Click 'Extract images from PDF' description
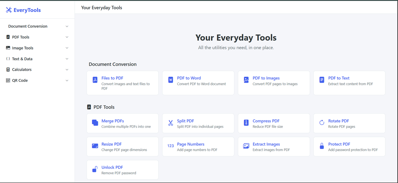Image resolution: width=398 pixels, height=183 pixels. click(271, 150)
